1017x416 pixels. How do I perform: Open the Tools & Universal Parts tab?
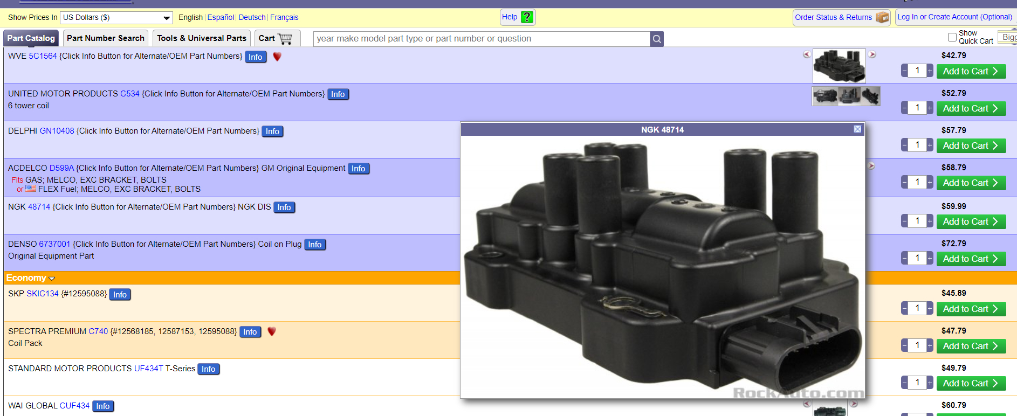[x=202, y=38]
